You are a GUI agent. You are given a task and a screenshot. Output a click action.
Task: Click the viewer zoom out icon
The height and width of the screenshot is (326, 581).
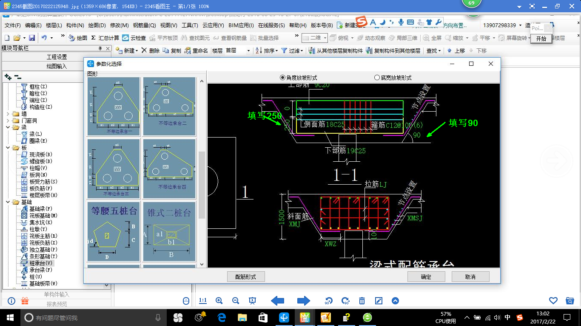pos(236,301)
